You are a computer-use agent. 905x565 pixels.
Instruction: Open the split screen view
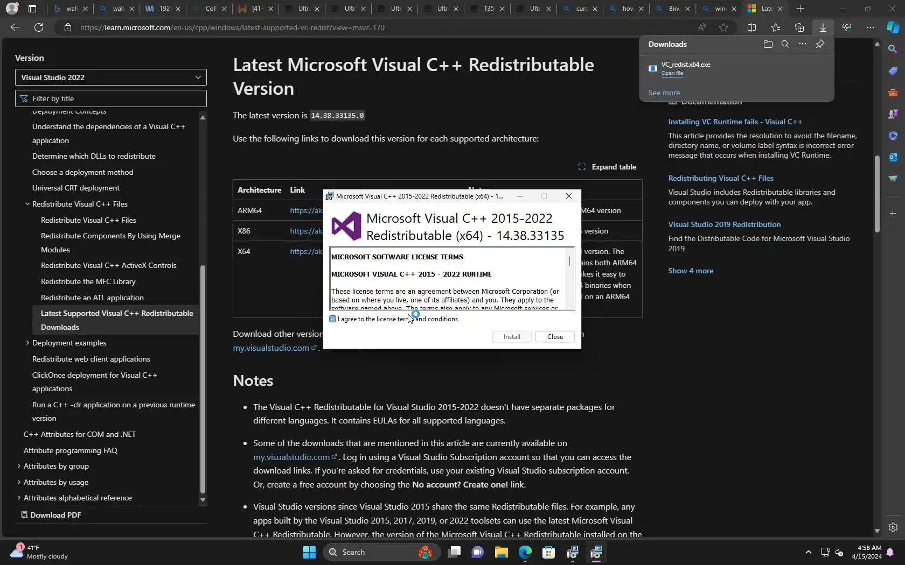(752, 27)
